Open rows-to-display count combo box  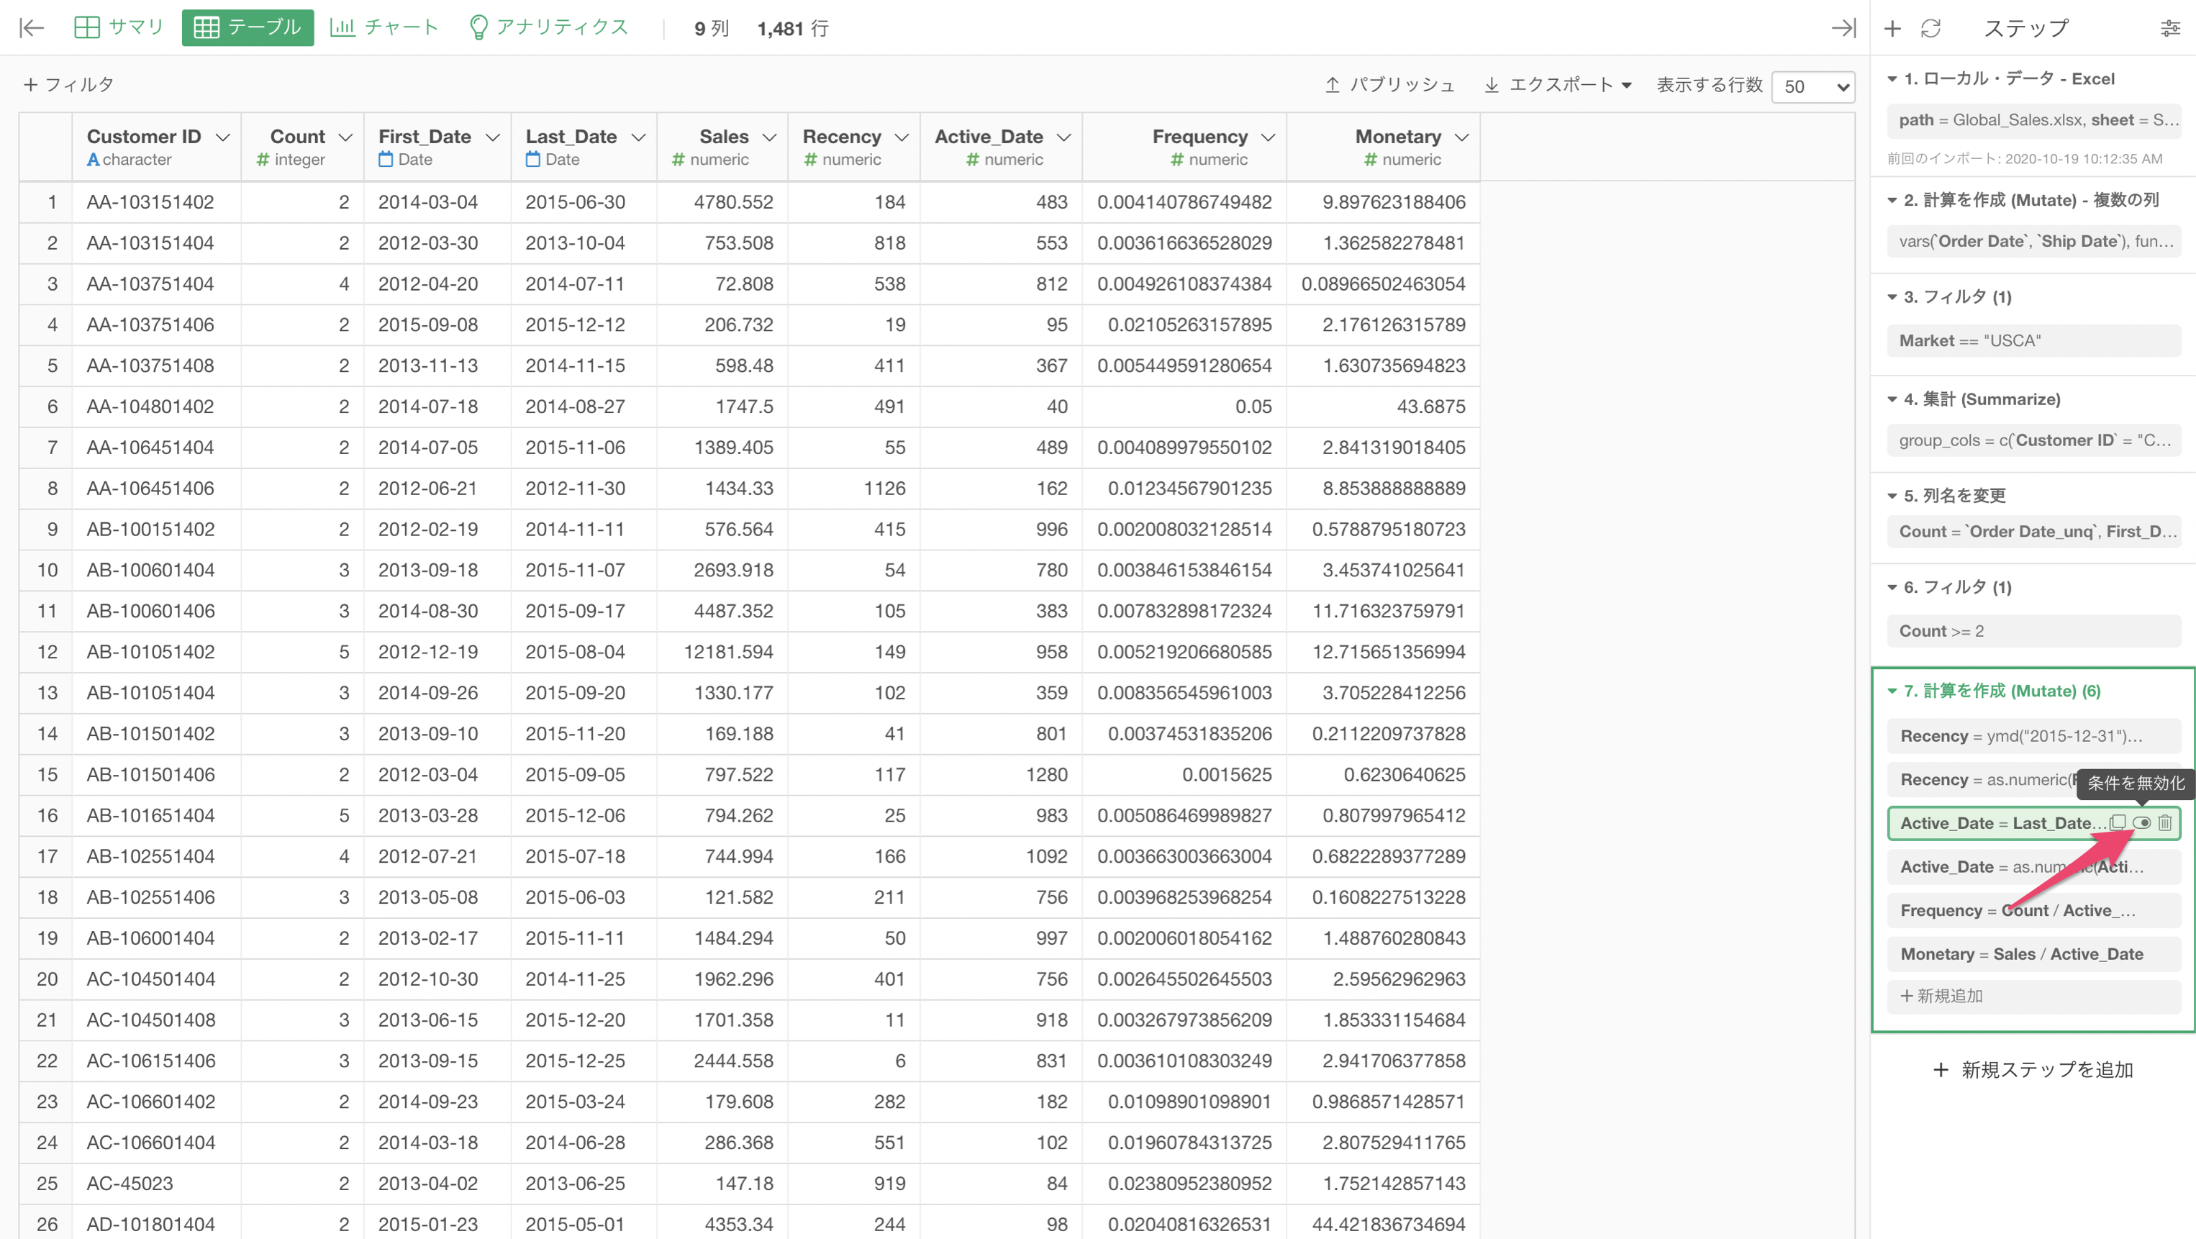(1813, 86)
